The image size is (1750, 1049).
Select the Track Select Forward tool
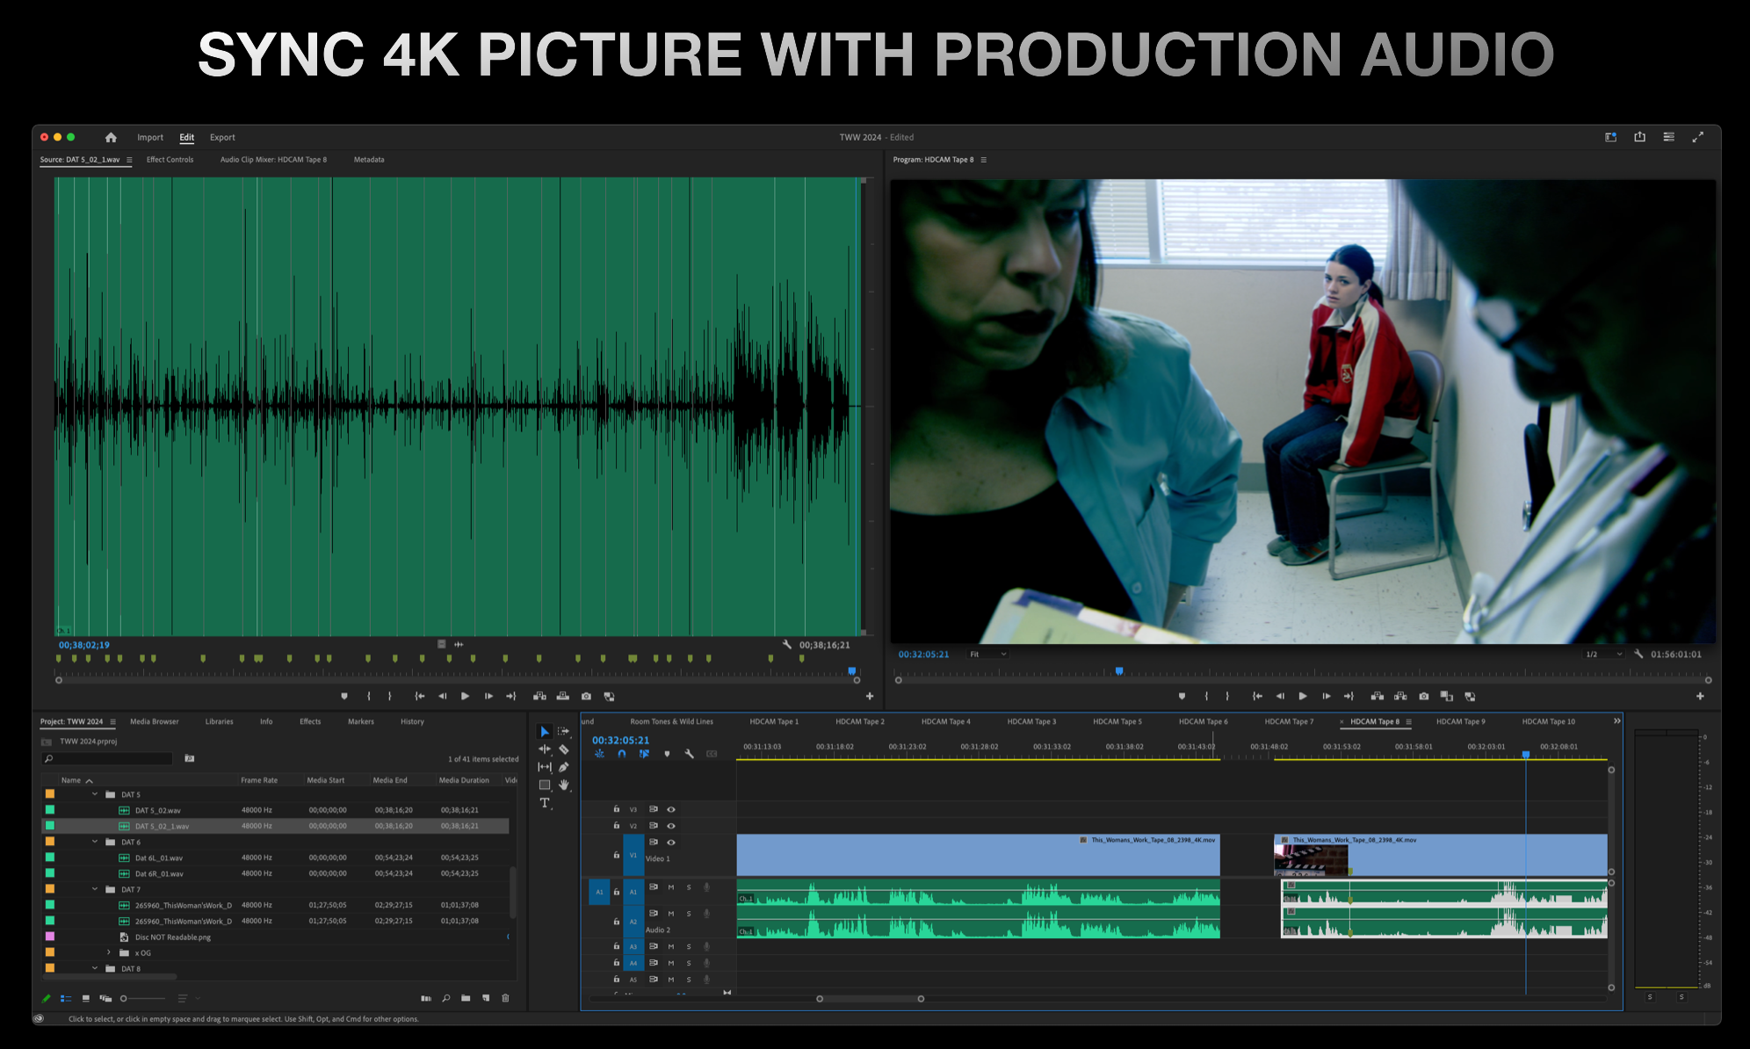(564, 731)
